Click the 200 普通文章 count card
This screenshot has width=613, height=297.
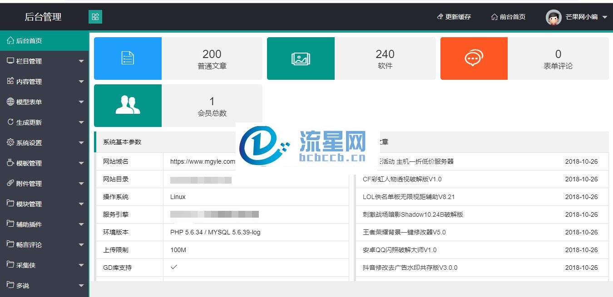click(x=212, y=58)
